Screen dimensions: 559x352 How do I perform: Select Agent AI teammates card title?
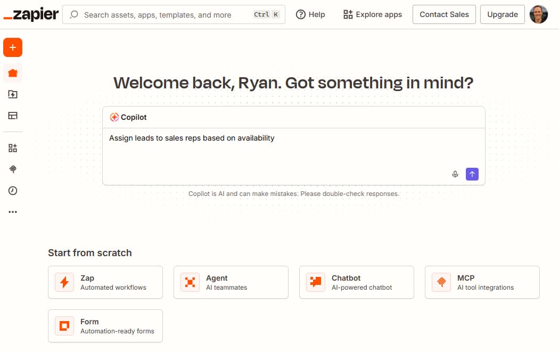(x=217, y=278)
